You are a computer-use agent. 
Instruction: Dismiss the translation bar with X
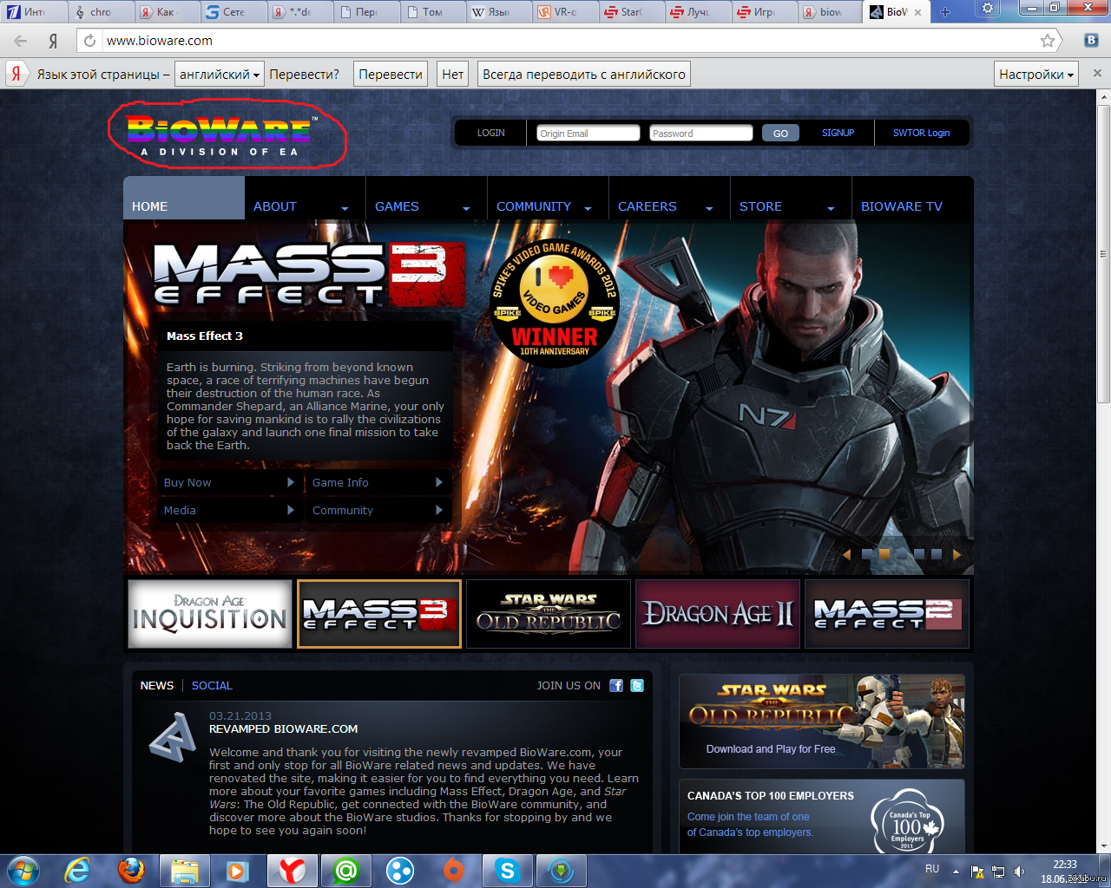tap(1097, 74)
